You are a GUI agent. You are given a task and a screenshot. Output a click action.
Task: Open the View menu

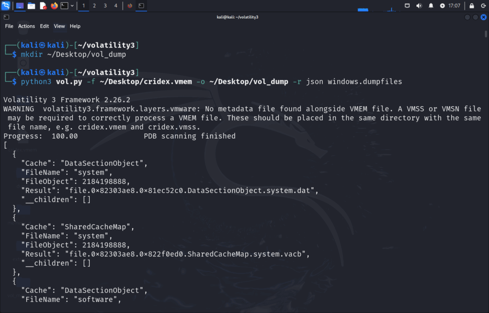coord(59,26)
